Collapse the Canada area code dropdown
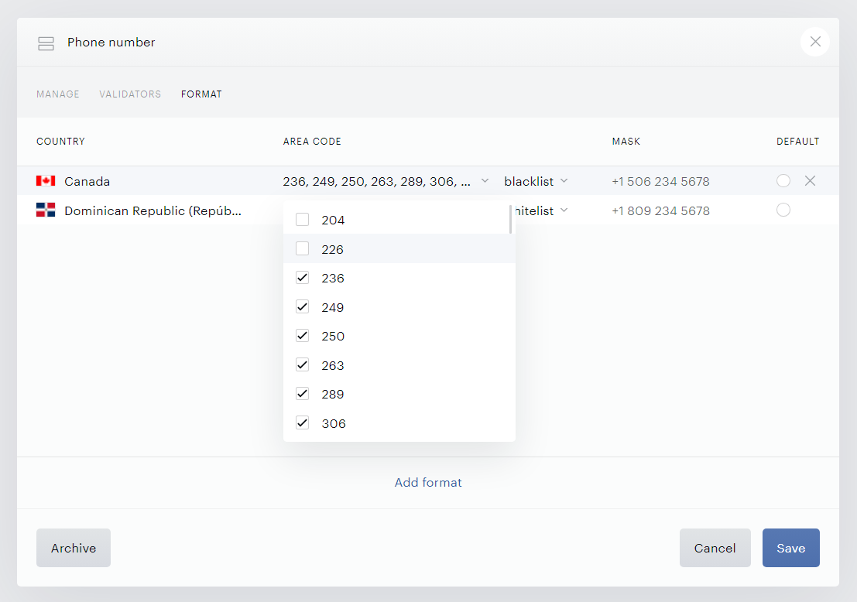Image resolution: width=857 pixels, height=602 pixels. pyautogui.click(x=485, y=181)
